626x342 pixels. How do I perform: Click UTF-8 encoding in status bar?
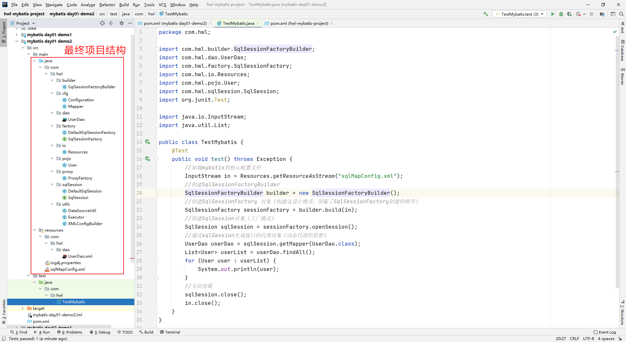click(x=589, y=339)
